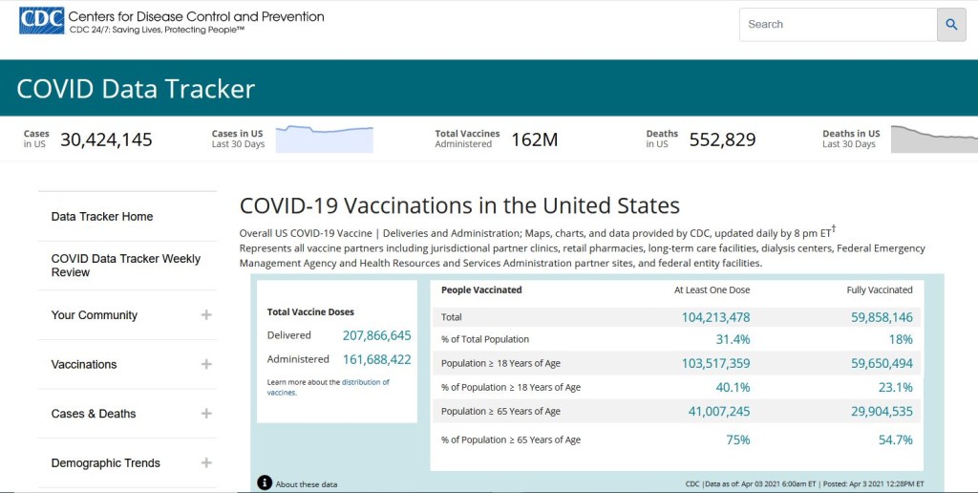
Task: Open COVID Data Tracker Weekly Review
Action: (x=125, y=266)
